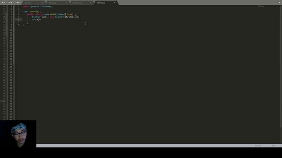
Task: Change the Java syntax selector in the status bar
Action: click(x=273, y=146)
